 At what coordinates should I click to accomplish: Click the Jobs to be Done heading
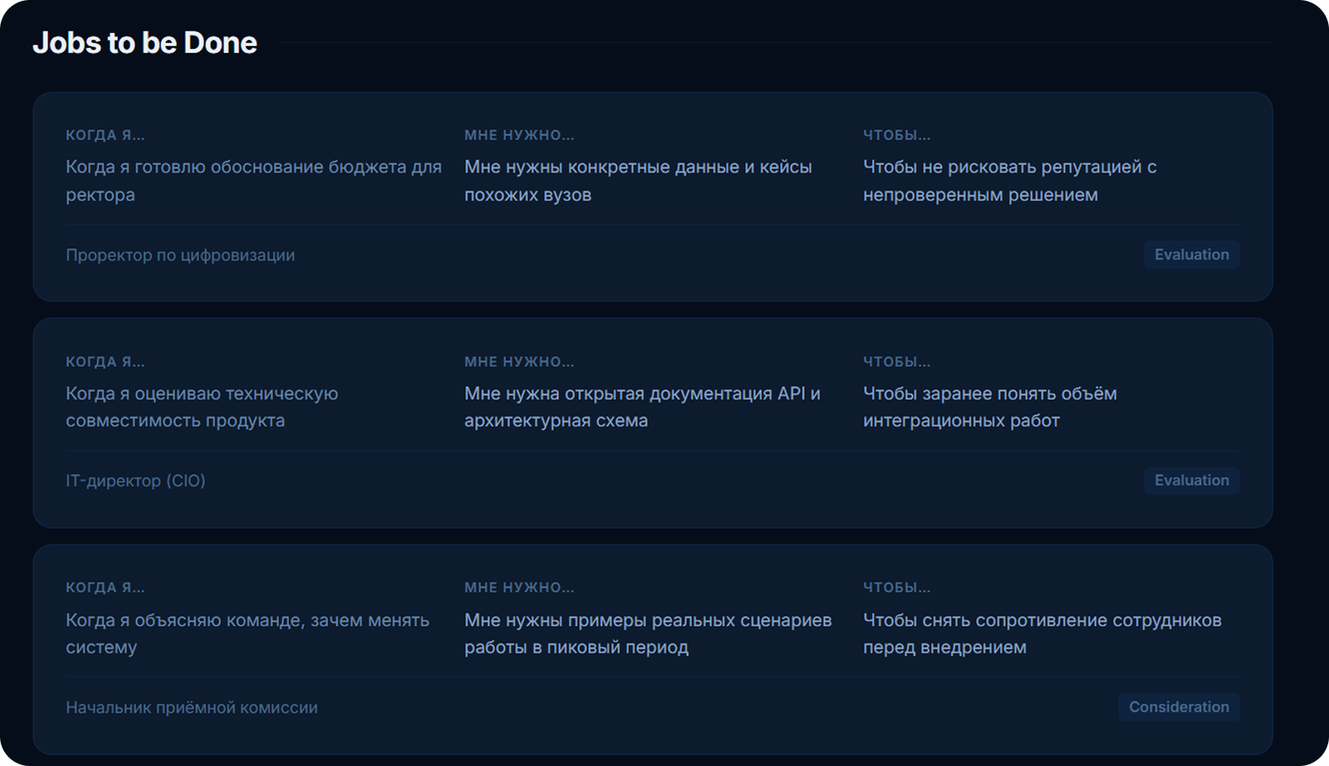coord(145,43)
